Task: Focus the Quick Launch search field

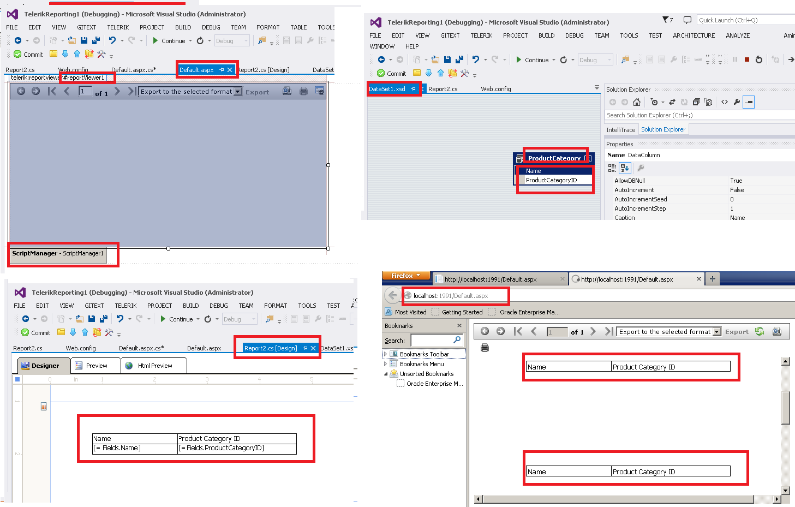Action: coord(746,20)
